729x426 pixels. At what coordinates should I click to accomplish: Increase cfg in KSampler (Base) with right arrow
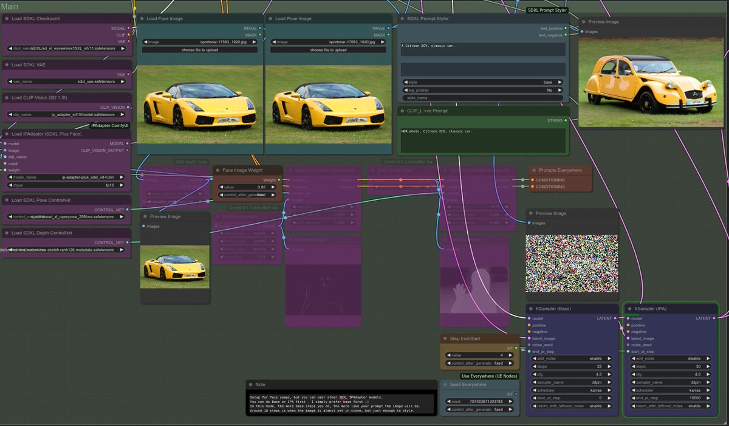click(608, 374)
